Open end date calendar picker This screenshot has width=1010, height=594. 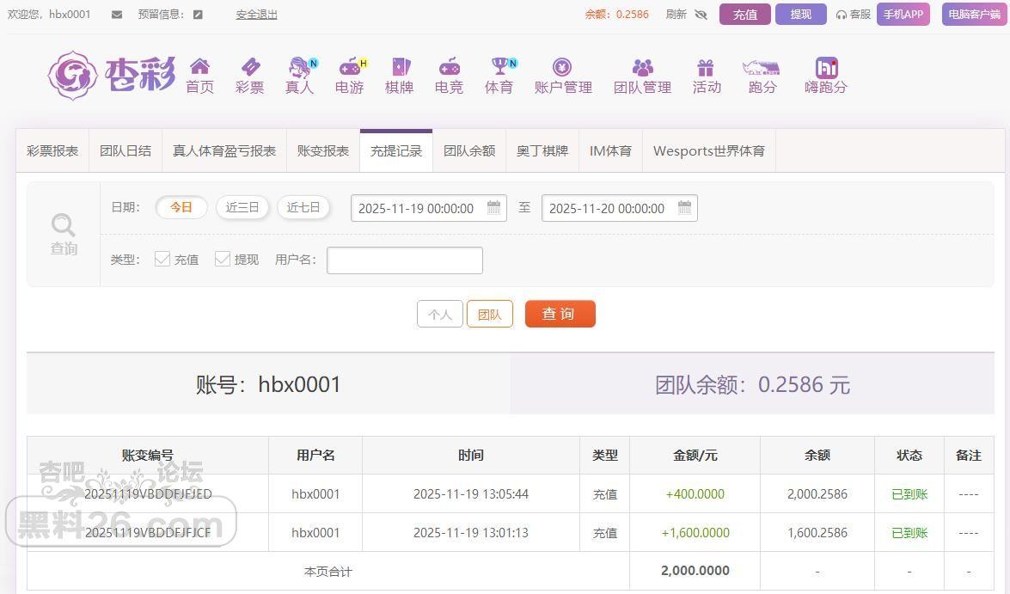click(x=684, y=208)
